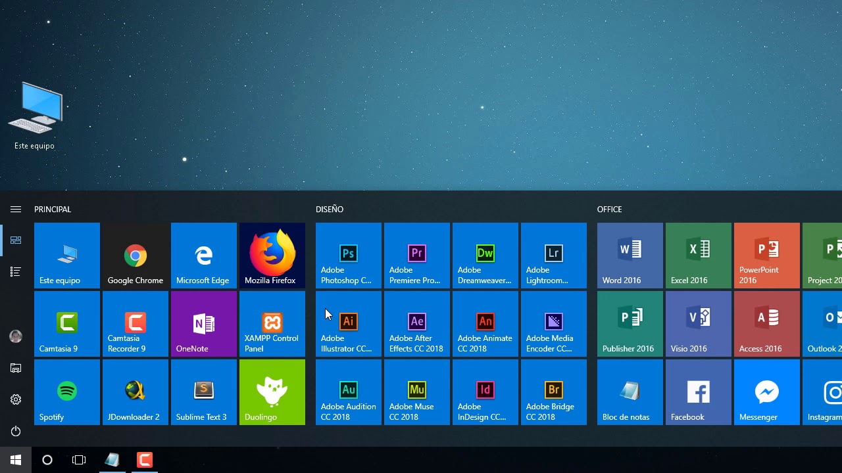Screen dimensions: 842x473
Task: Open Duolingo tile
Action: coord(272,392)
